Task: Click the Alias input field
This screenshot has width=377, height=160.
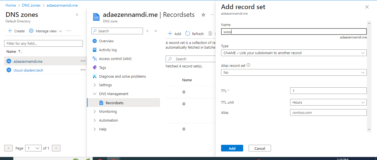Action: 328,112
